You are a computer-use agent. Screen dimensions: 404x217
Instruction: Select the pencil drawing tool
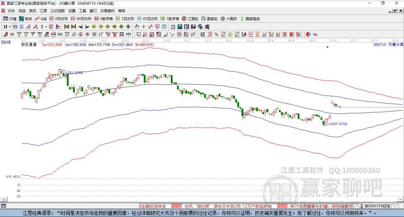tap(6, 34)
